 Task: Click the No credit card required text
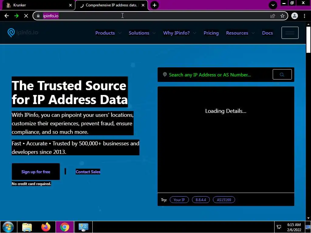tap(31, 184)
